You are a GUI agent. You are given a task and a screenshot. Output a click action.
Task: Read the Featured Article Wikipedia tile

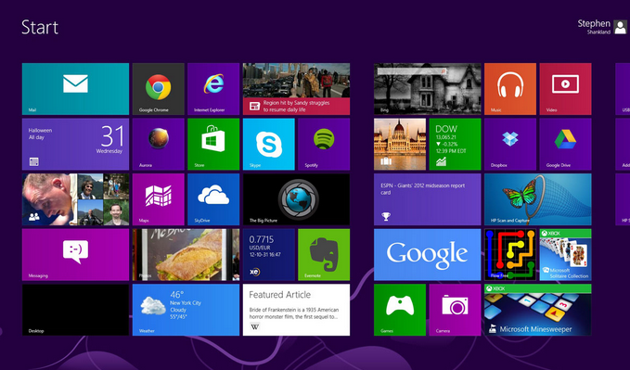tap(296, 310)
